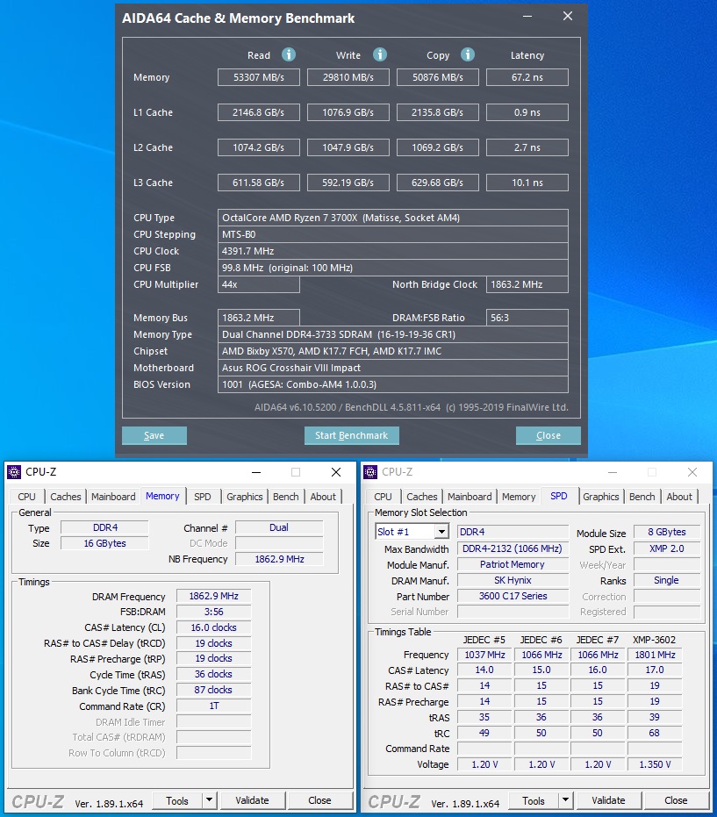Click Close button in left CPU-Z
Viewport: 717px width, 817px height.
[x=319, y=800]
